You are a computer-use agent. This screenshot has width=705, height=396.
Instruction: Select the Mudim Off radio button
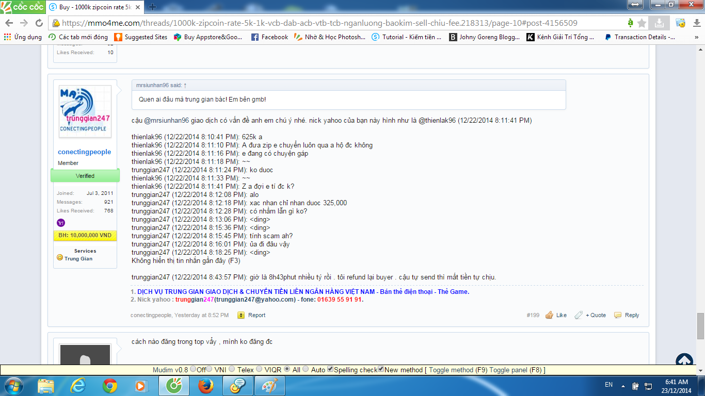coord(193,370)
